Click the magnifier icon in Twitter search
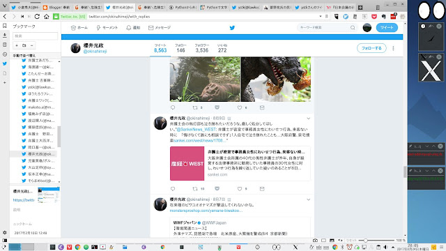The height and width of the screenshot is (251, 446). [x=353, y=28]
